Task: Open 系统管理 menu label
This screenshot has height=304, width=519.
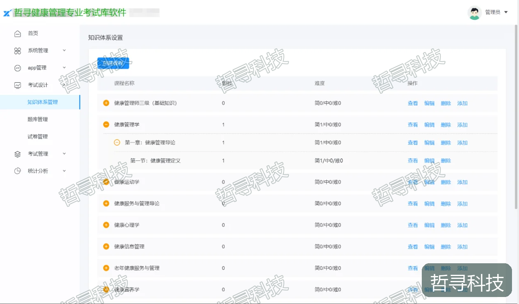Action: [38, 51]
